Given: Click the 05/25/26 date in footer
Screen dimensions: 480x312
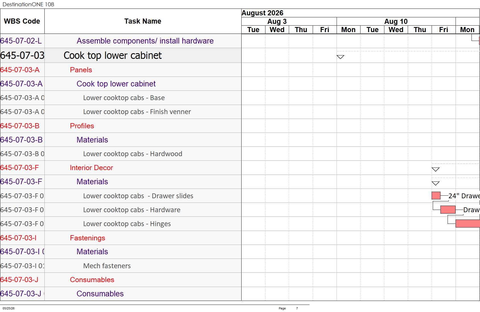Looking at the screenshot, I should (x=9, y=308).
